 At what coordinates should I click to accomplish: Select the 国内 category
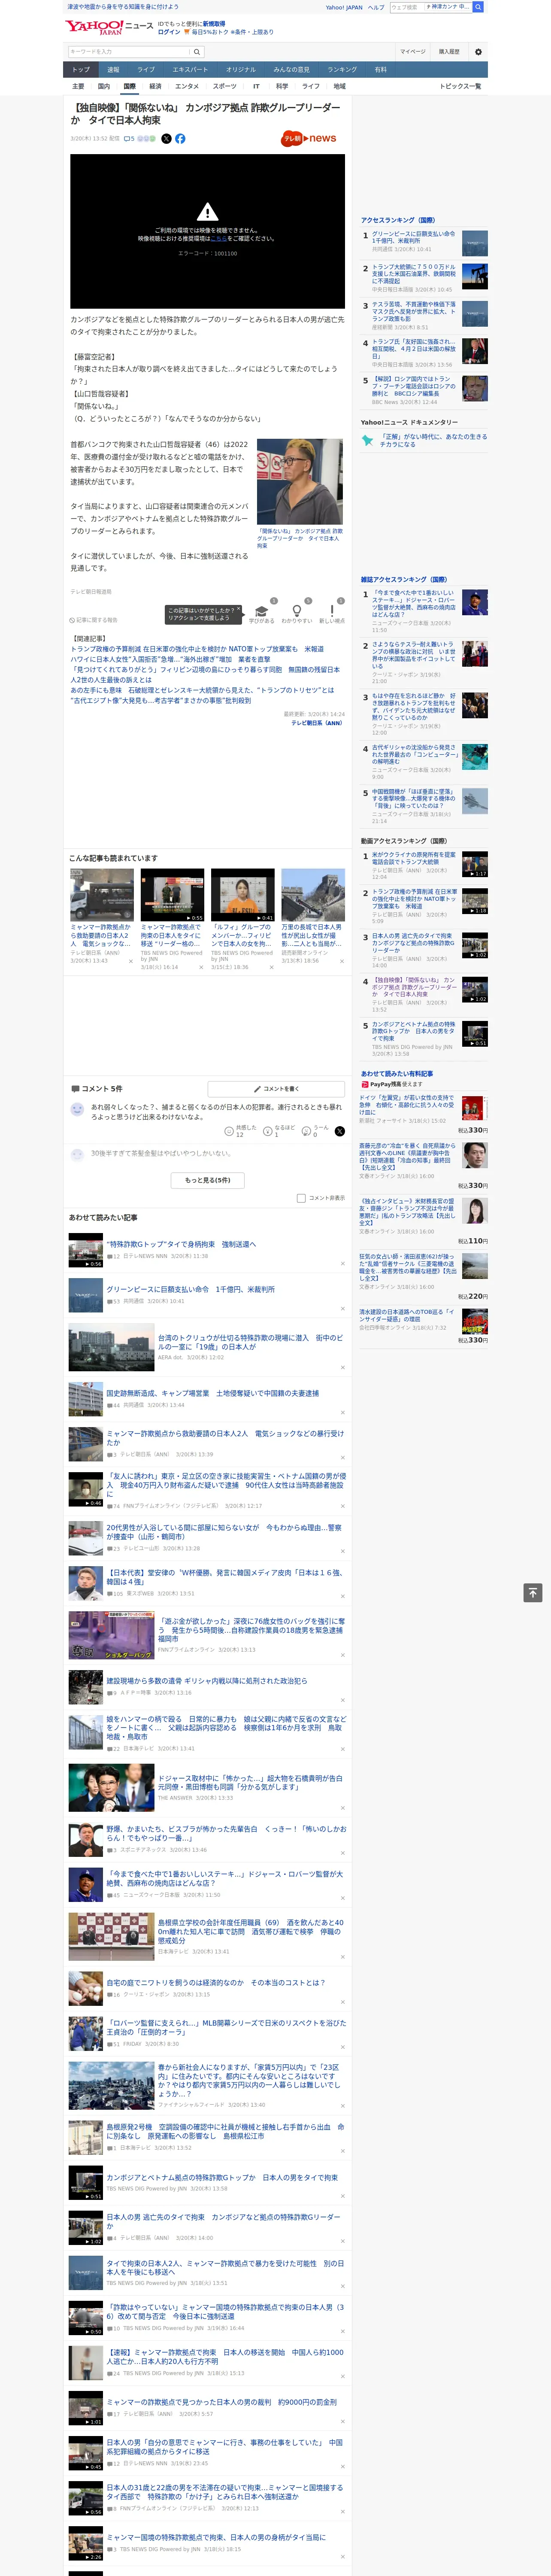(104, 86)
